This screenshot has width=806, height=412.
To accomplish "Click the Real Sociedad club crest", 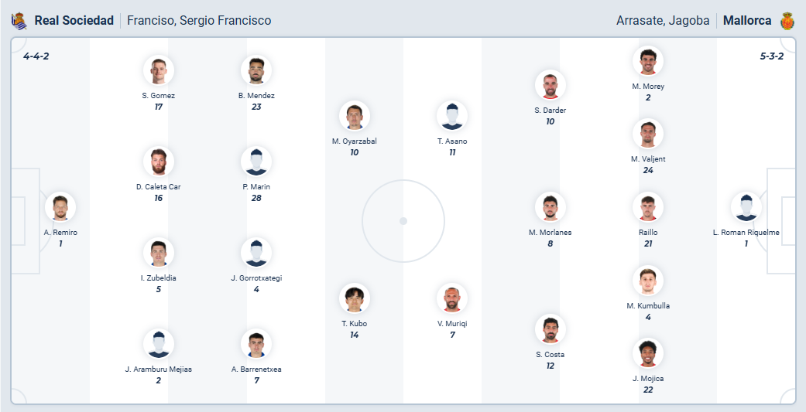I will click(19, 21).
